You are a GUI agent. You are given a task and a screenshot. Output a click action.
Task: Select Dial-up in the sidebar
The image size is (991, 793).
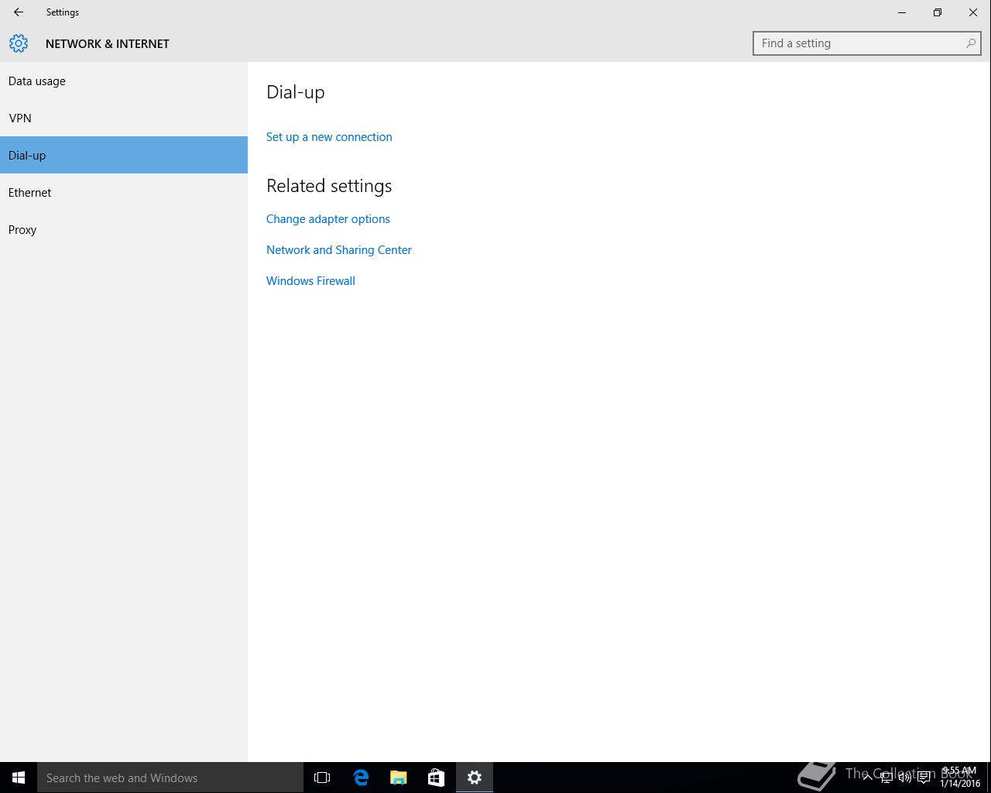tap(124, 155)
